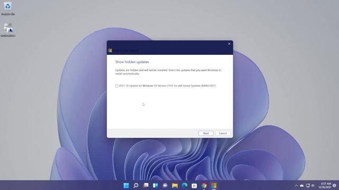
Task: Open Microsoft Store from taskbar
Action: pyautogui.click(x=194, y=185)
